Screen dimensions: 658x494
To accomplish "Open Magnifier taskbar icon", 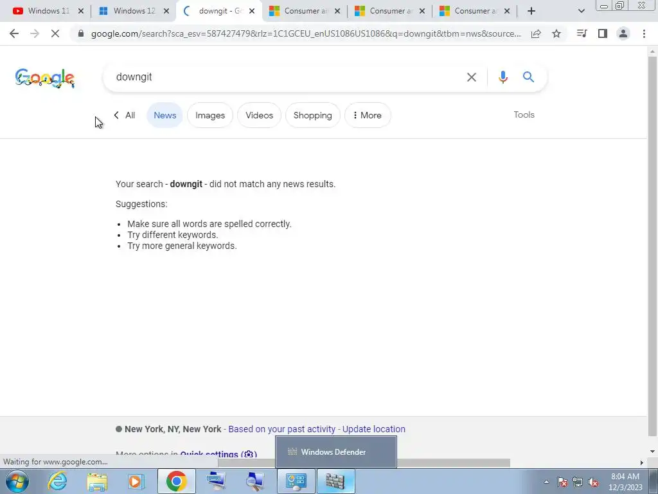I will [x=256, y=481].
